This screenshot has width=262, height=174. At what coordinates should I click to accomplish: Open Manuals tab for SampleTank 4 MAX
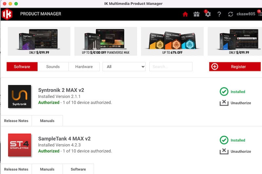point(47,169)
